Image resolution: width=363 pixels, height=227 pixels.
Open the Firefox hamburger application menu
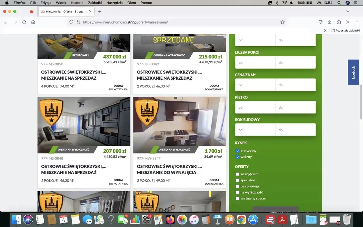click(x=357, y=22)
